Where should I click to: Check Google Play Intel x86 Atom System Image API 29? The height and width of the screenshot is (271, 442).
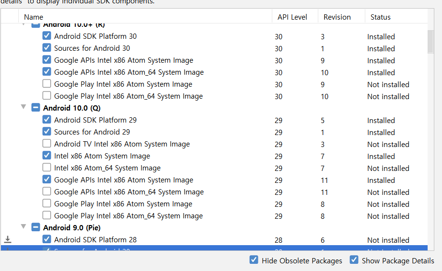tap(47, 203)
